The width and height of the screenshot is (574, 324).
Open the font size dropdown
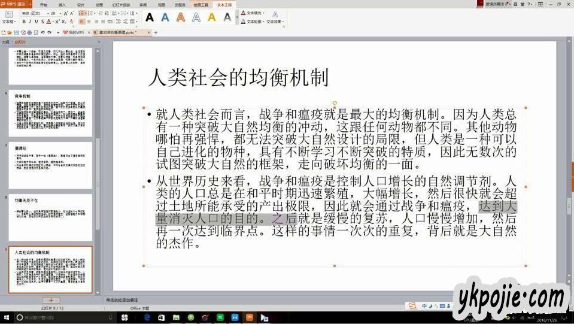point(60,13)
